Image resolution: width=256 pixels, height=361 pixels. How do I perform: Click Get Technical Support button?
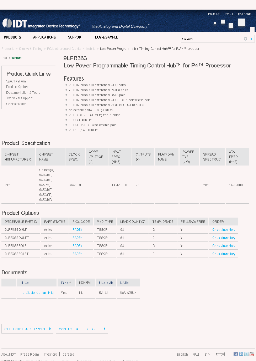(27, 329)
